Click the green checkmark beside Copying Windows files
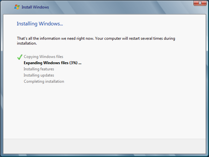The image size is (209, 157). pos(20,57)
